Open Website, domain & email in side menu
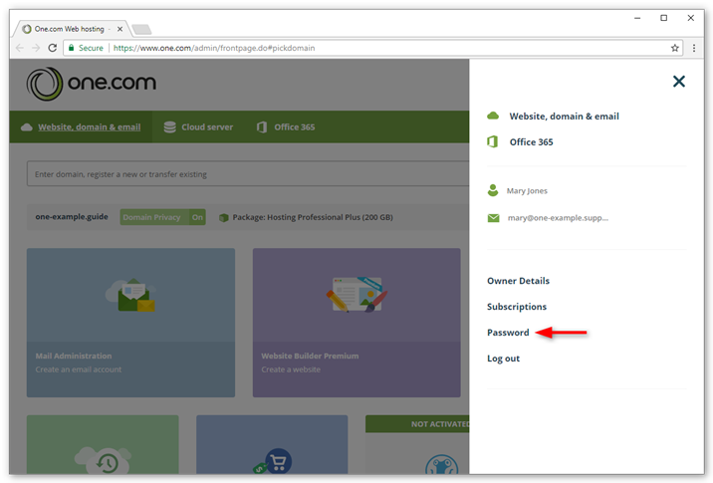Screen dimensions: 713x483 [x=564, y=116]
